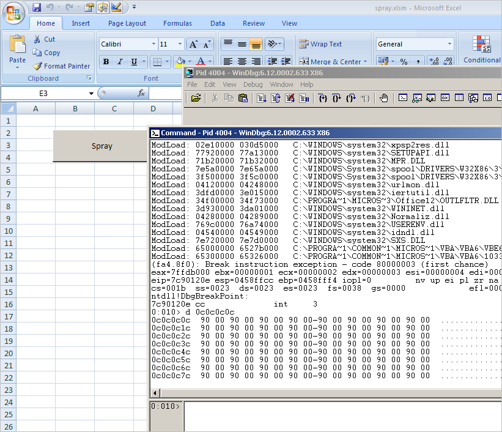Open the WinDbg Command window icon
Image resolution: width=502 pixels, height=432 pixels.
404,98
